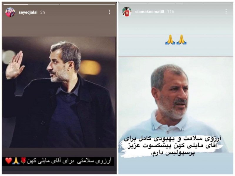Image resolution: width=235 pixels, height=176 pixels.
Task: Select the Persian text on the white brush stroke
Action: [173, 146]
